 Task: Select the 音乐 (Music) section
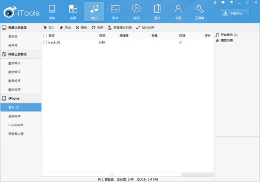pyautogui.click(x=94, y=12)
